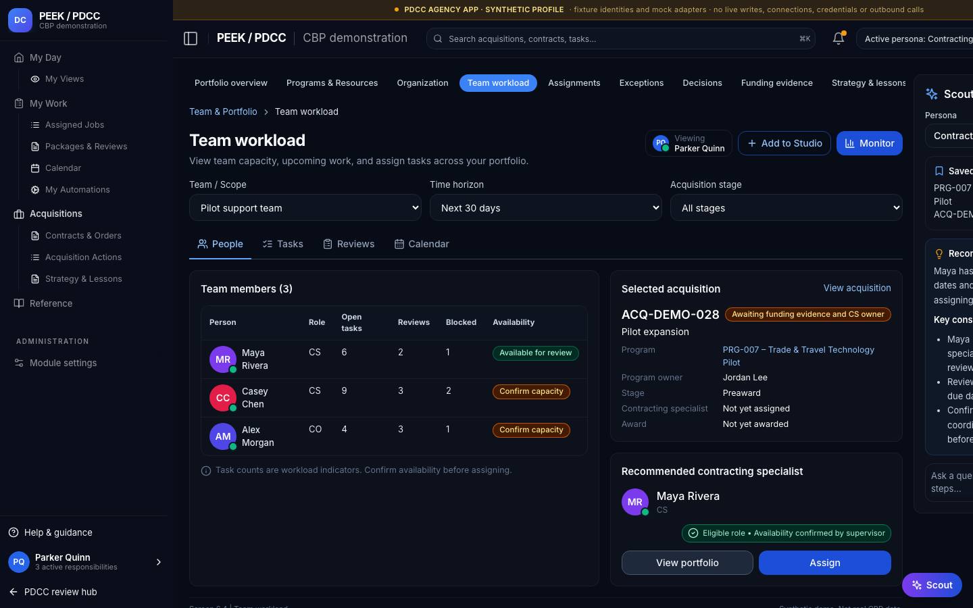
Task: Launch the Scout floating button
Action: coord(932,585)
